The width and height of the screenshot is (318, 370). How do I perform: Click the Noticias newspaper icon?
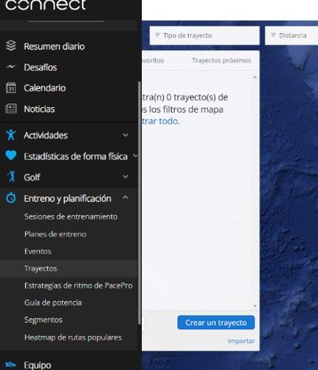11,109
